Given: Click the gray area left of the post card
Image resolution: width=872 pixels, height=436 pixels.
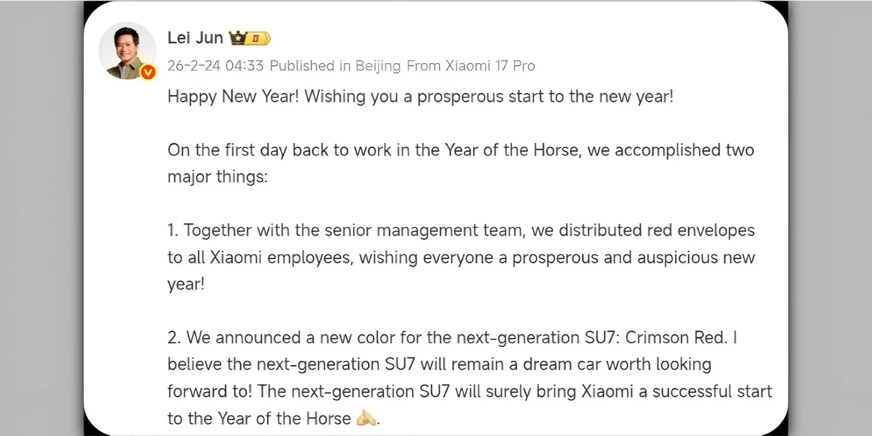Looking at the screenshot, I should (x=40, y=218).
